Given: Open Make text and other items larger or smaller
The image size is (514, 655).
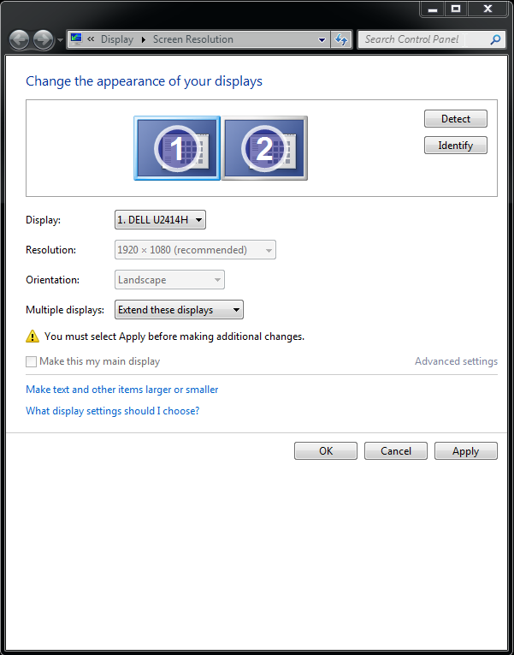Looking at the screenshot, I should coord(121,390).
